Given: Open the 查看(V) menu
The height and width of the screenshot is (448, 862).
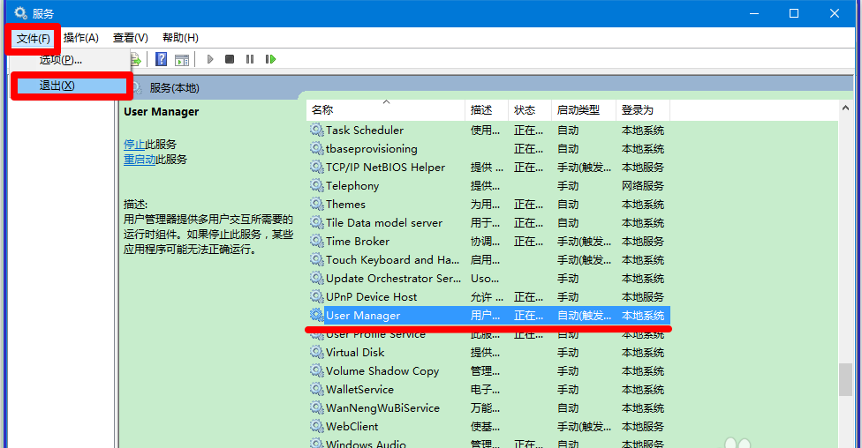Looking at the screenshot, I should click(x=131, y=38).
